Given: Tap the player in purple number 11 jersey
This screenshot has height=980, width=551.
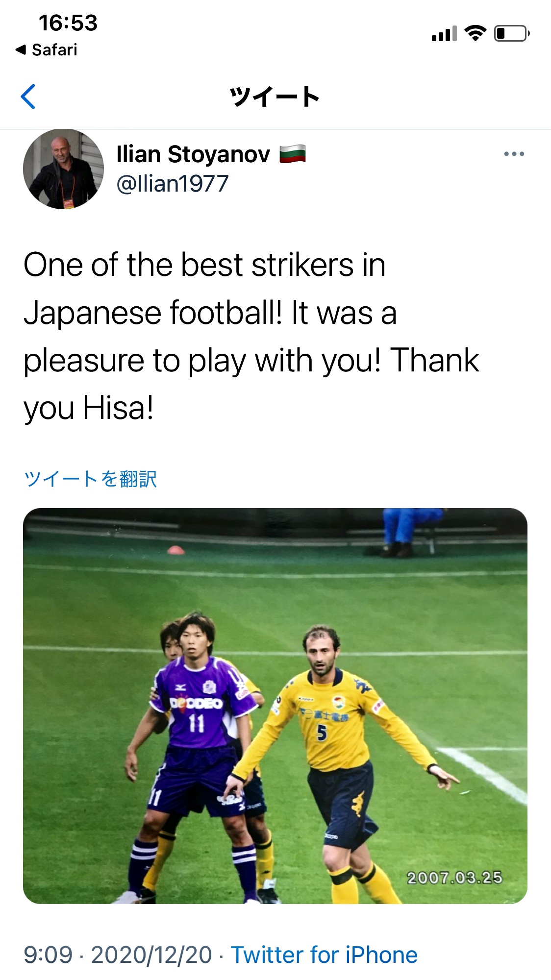Looking at the screenshot, I should [199, 725].
